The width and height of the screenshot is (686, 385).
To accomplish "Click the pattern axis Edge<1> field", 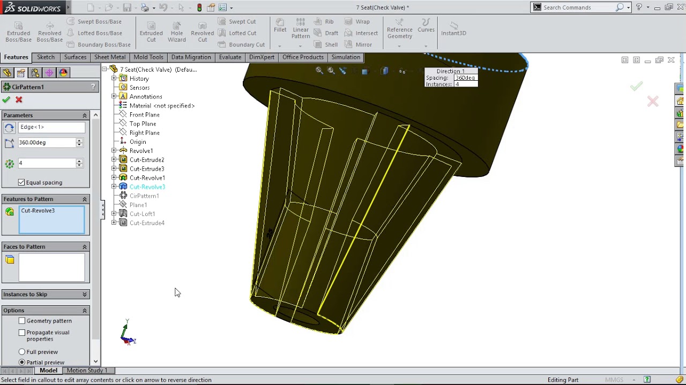I will (x=51, y=127).
